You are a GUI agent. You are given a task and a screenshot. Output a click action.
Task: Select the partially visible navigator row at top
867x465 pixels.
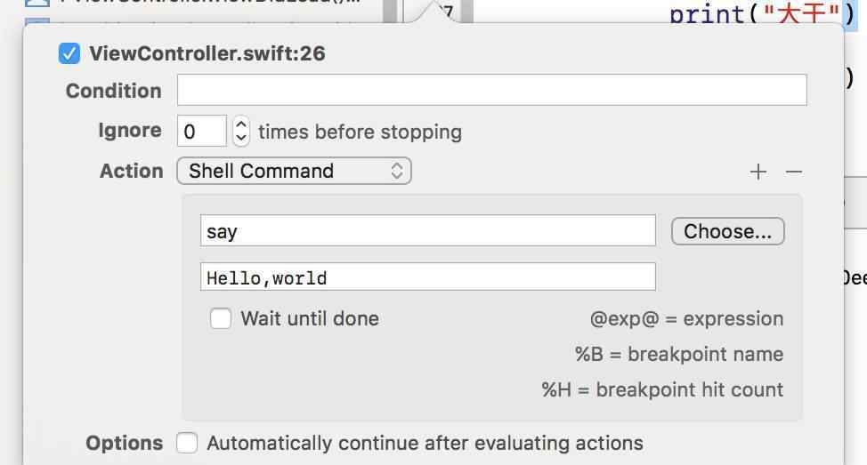click(205, 2)
